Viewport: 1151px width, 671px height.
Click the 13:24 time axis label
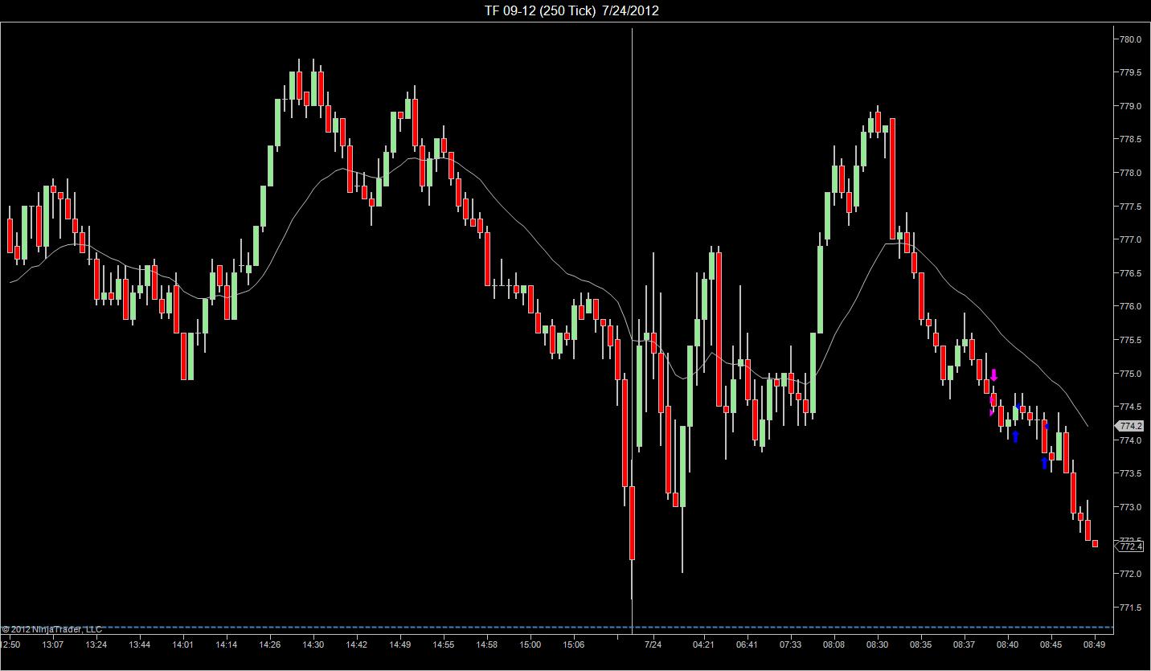[96, 644]
